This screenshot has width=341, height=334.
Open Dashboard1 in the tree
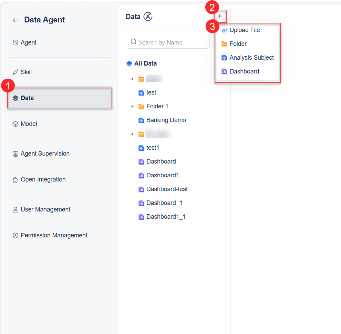(x=163, y=175)
